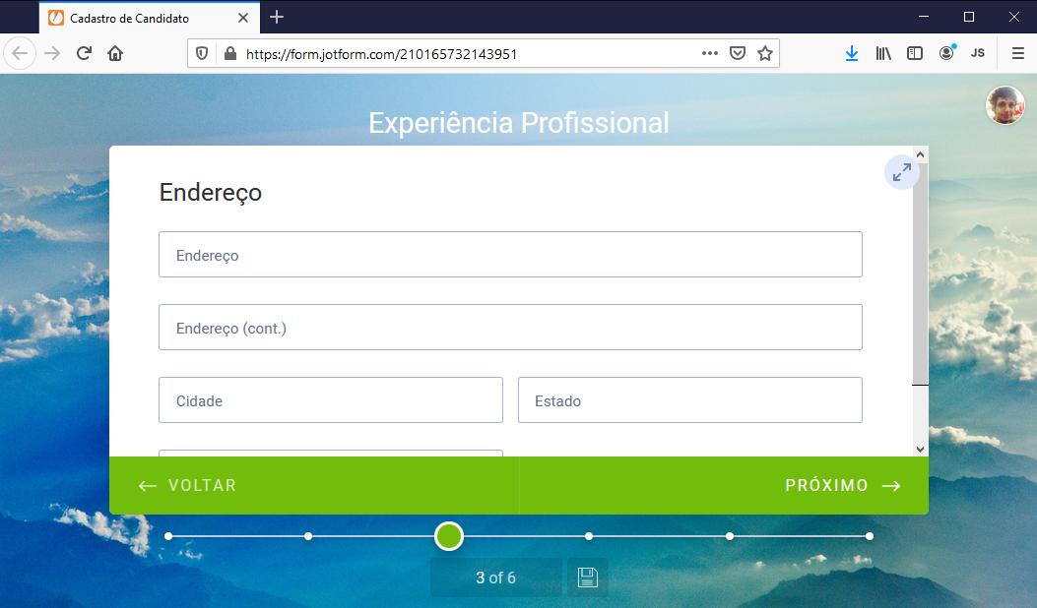
Task: Open the browser home page
Action: (115, 53)
